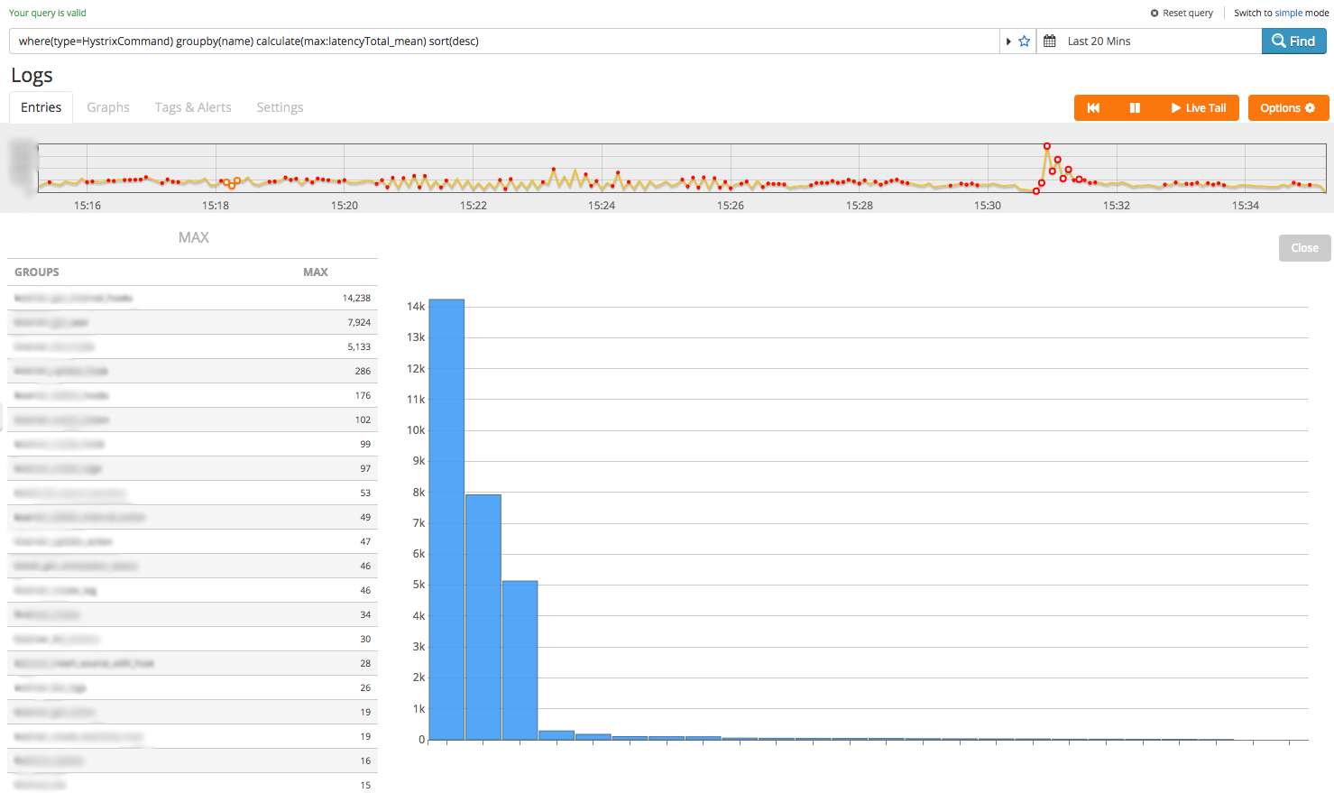Select the Entries tab
This screenshot has width=1334, height=793.
[x=41, y=107]
